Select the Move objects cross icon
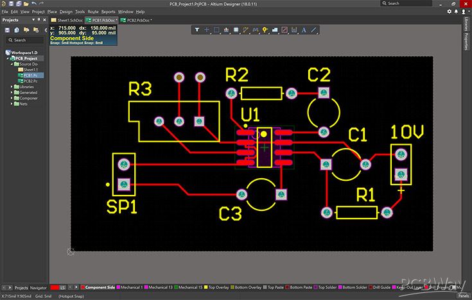Image resolution: width=472 pixels, height=300 pixels. coord(207,29)
